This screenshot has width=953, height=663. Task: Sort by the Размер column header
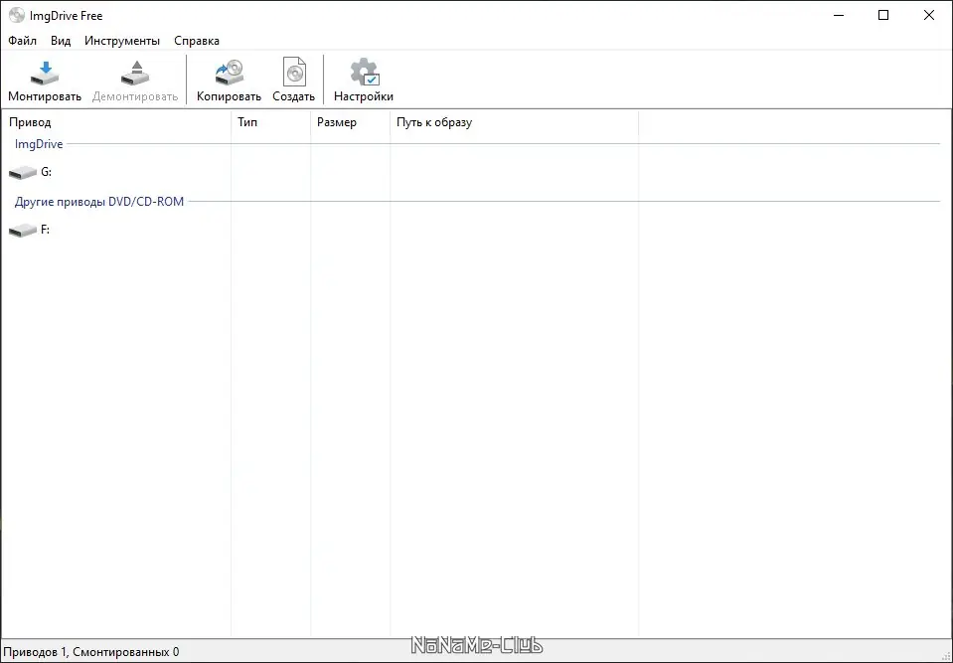pos(351,122)
